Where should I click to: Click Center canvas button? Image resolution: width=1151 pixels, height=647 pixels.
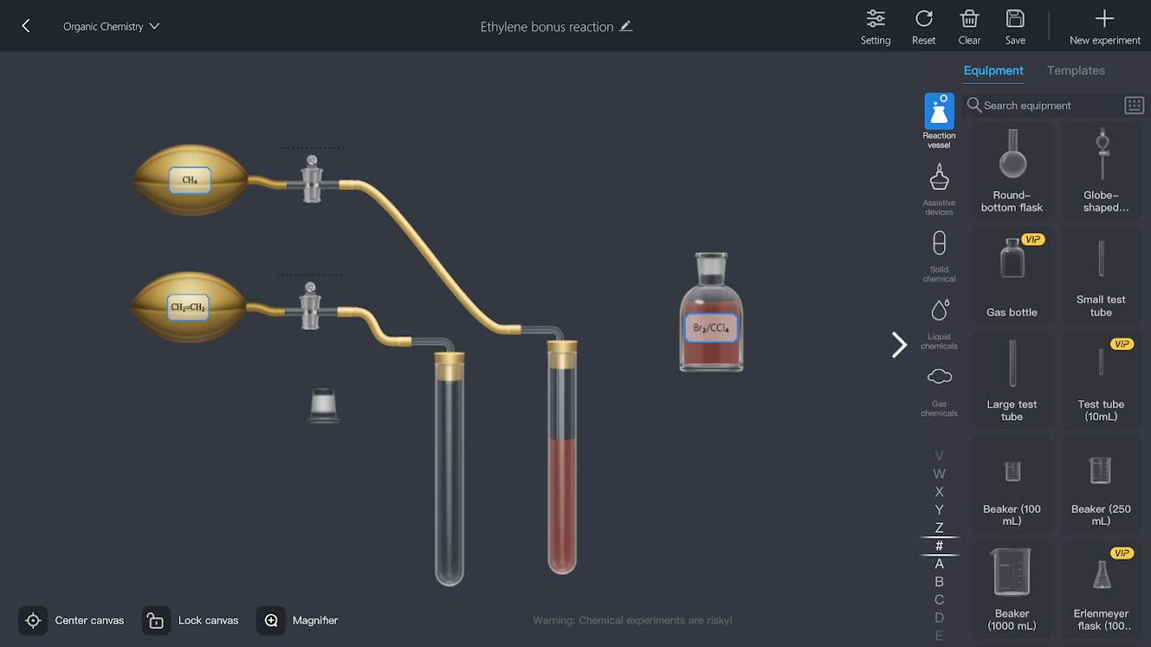72,620
